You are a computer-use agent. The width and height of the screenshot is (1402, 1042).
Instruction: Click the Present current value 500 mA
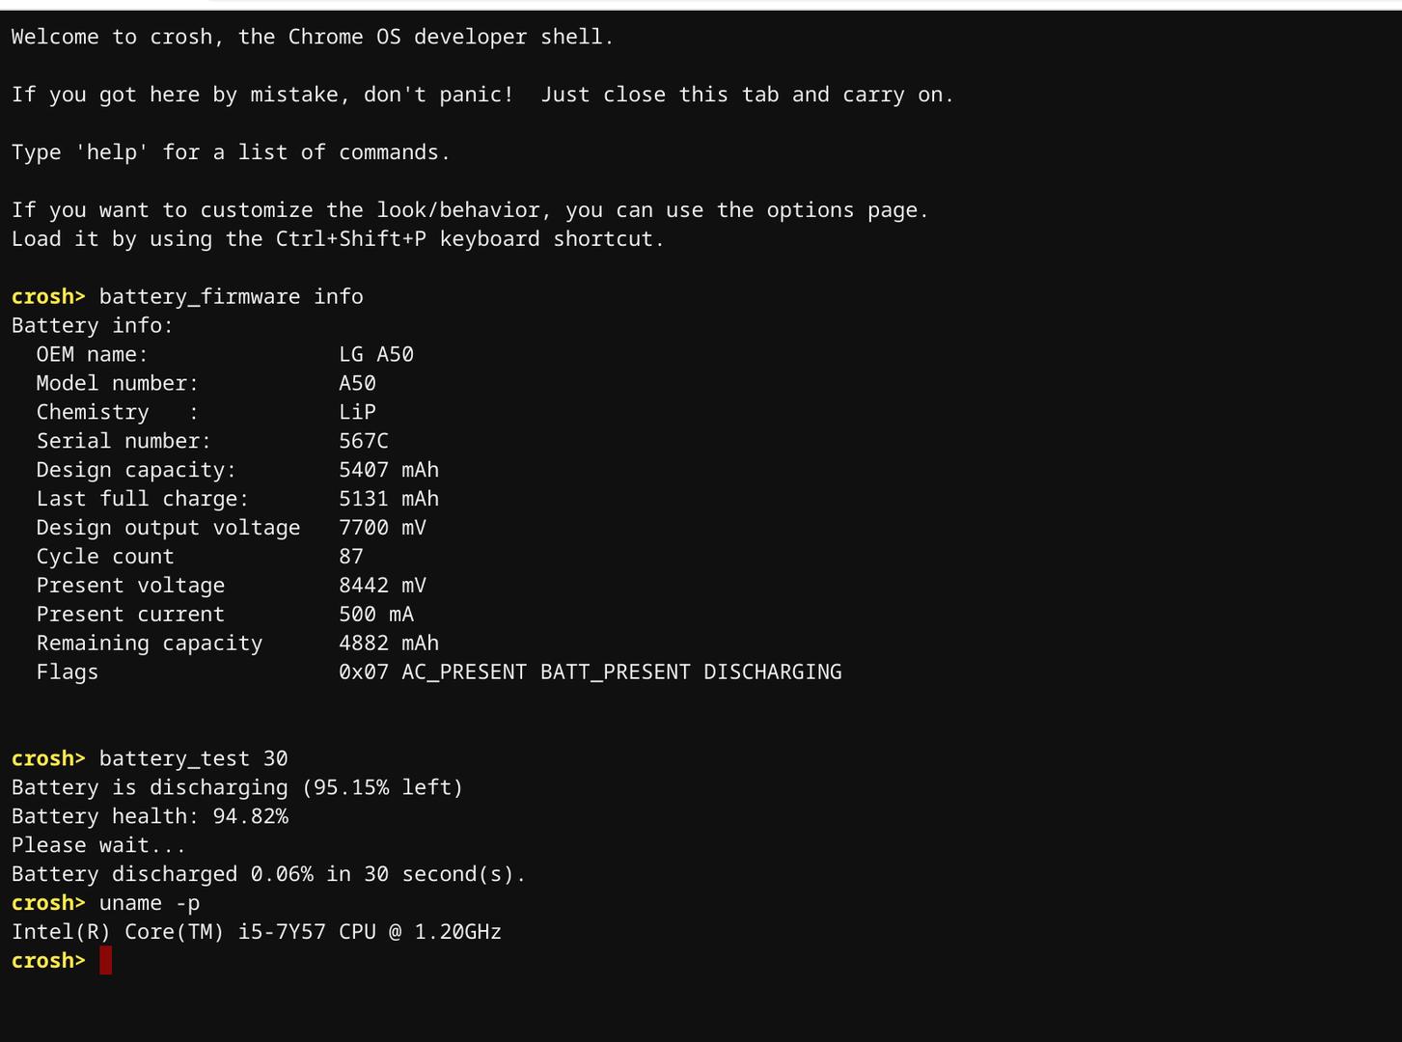(x=376, y=615)
